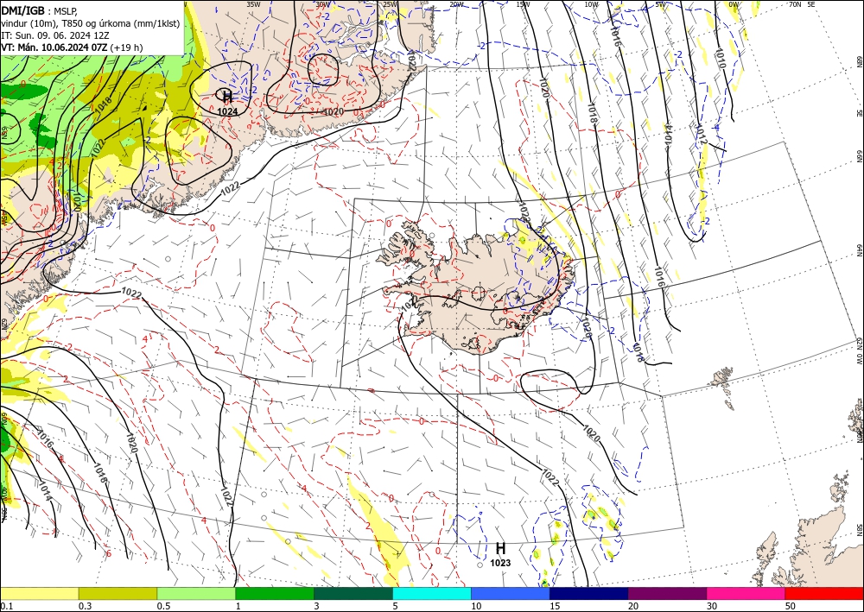Pick the cyan 5–10 legend swatch

(432, 593)
